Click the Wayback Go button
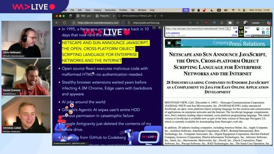 pos(227,29)
